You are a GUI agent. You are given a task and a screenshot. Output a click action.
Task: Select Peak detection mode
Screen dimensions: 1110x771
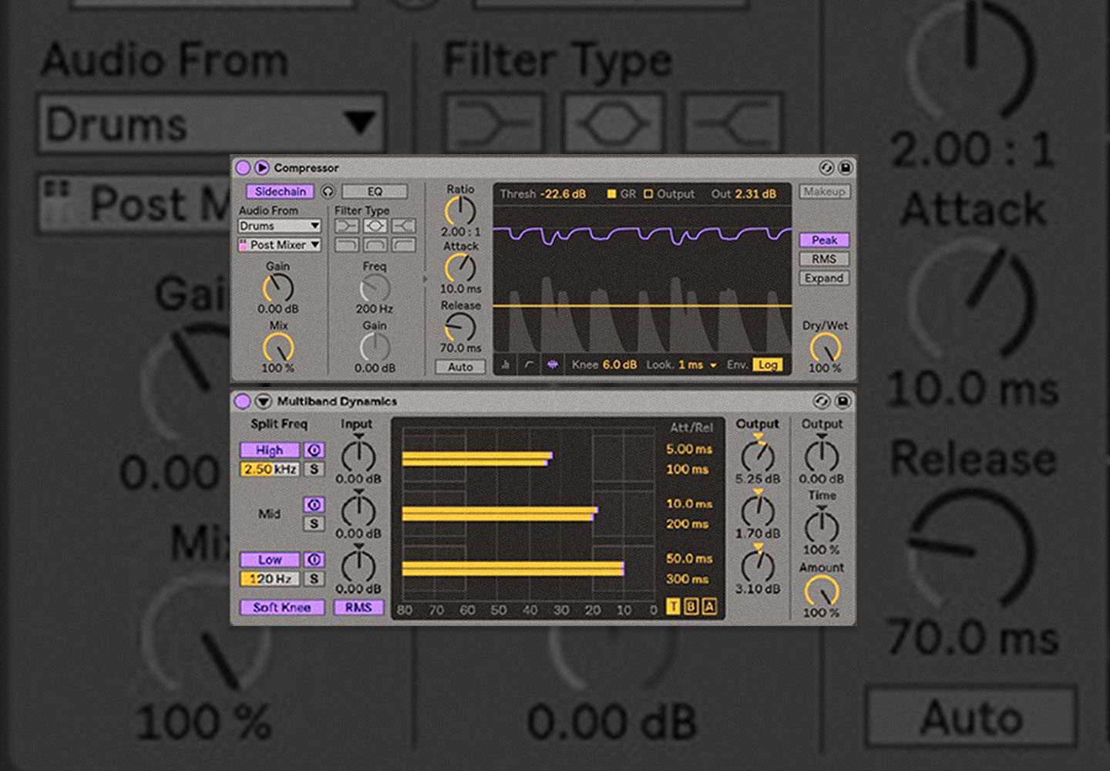[x=824, y=240]
